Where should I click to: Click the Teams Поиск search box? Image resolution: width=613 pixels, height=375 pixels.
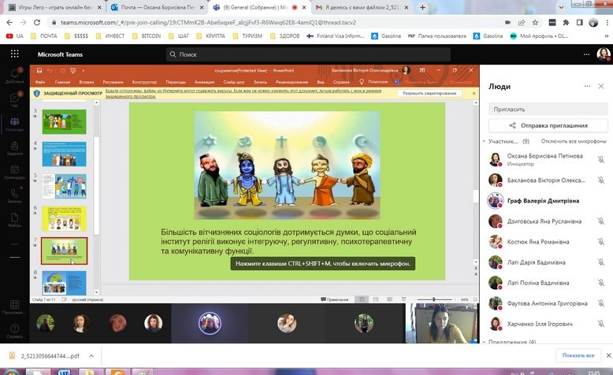[308, 54]
